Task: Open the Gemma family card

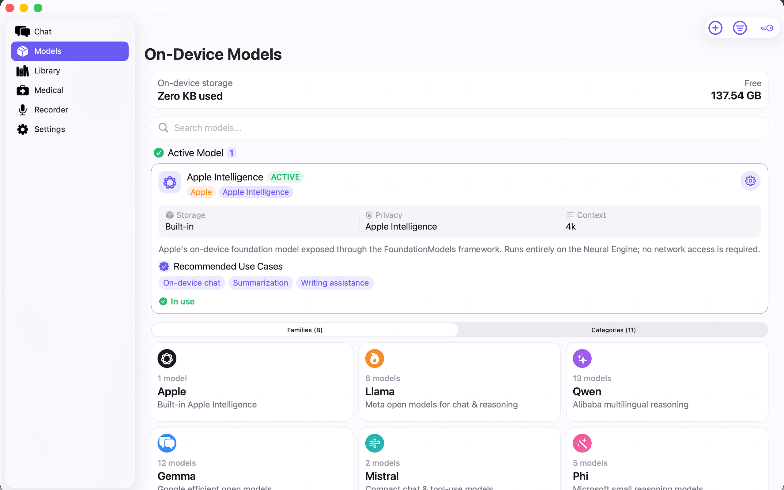Action: (252, 459)
